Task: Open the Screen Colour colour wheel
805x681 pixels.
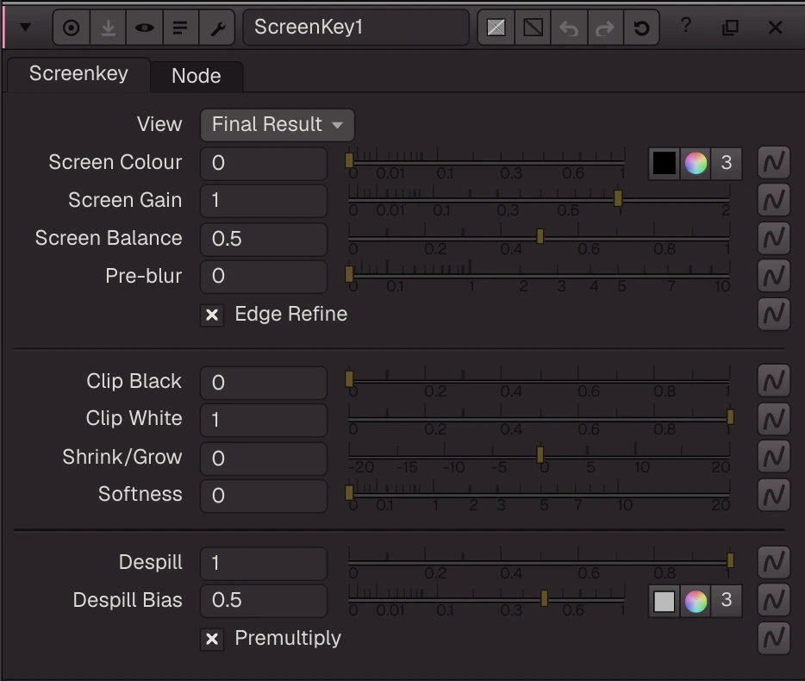Action: click(x=696, y=163)
